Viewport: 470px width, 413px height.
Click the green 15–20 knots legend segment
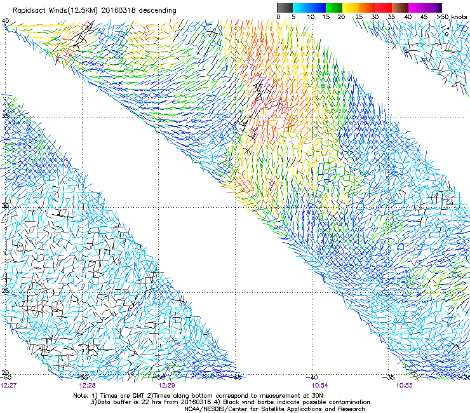[x=334, y=8]
